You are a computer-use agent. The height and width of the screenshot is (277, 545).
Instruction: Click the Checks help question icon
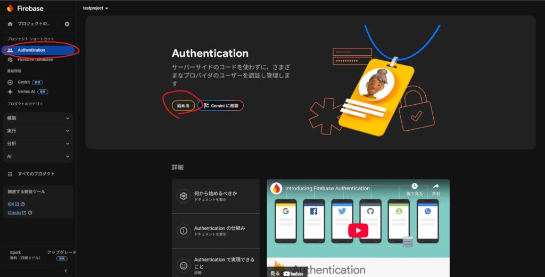click(30, 213)
